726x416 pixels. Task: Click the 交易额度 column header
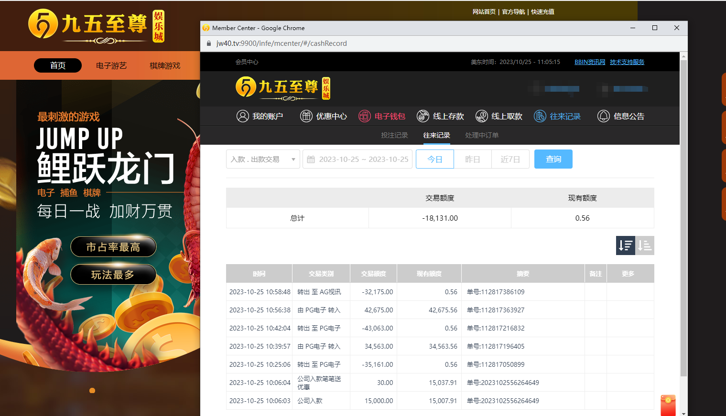click(x=373, y=274)
